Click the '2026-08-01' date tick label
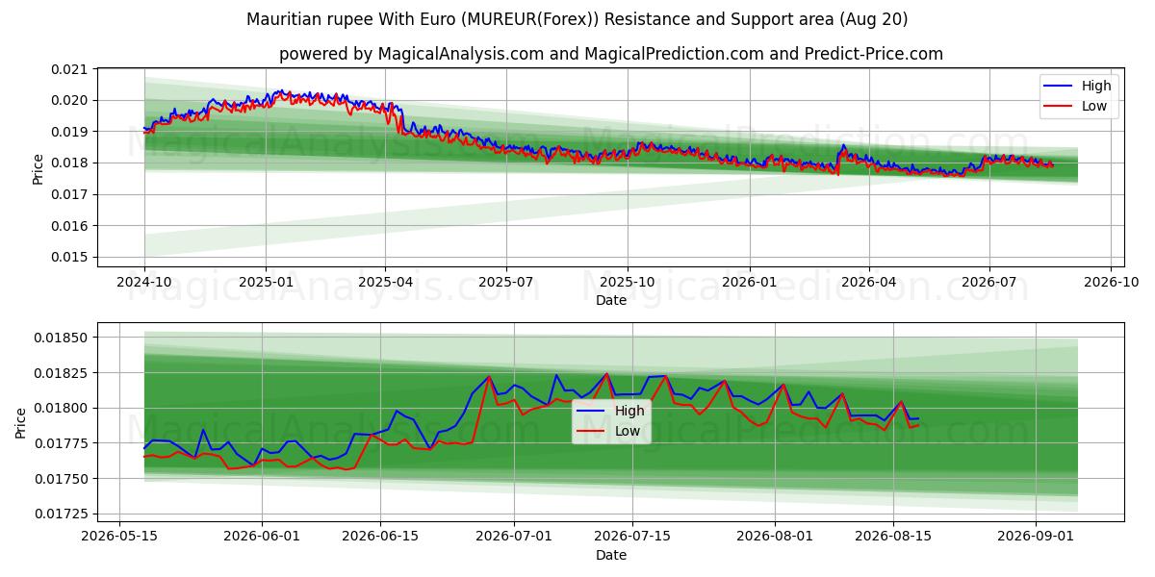1155x577 pixels. click(x=775, y=538)
